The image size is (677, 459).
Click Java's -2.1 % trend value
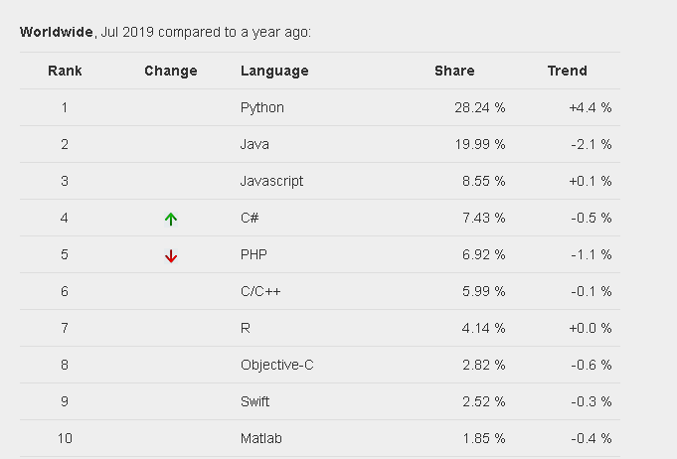(590, 144)
